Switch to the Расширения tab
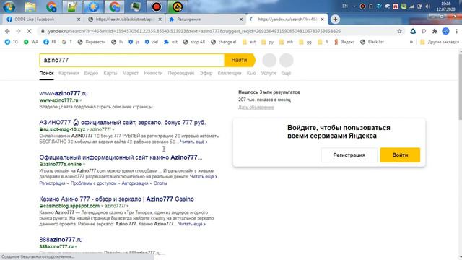The width and height of the screenshot is (462, 260). tap(189, 19)
